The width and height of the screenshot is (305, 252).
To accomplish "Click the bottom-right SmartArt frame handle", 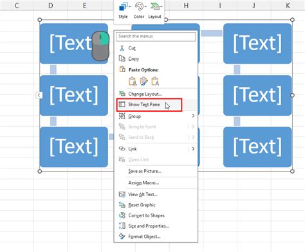I will [x=292, y=171].
